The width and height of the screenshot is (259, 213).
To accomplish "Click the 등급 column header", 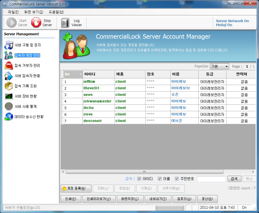I will tap(212, 74).
